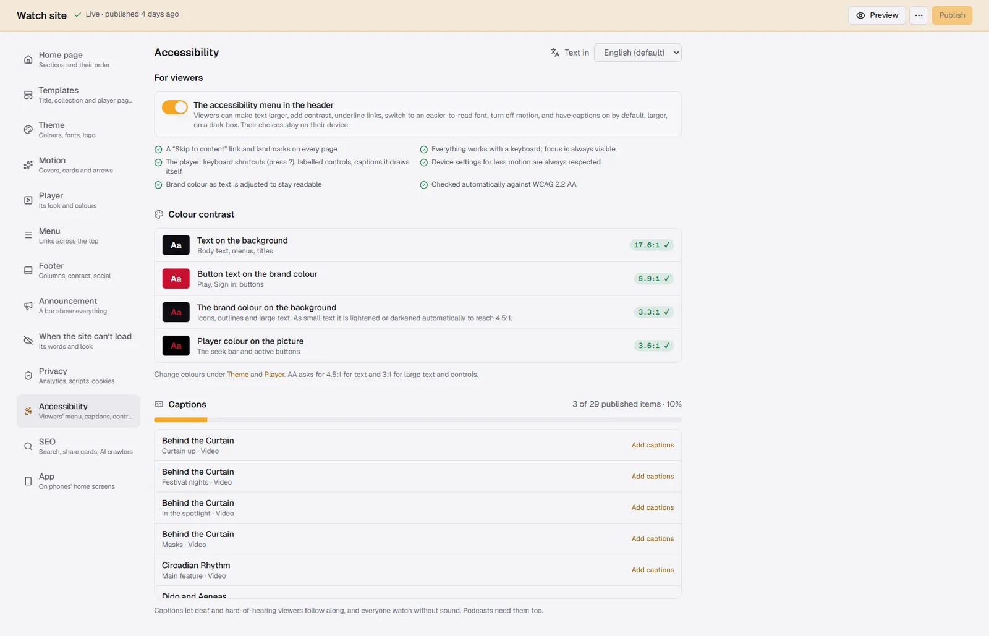989x636 pixels.
Task: Add captions for Circadian Rhythm main feature
Action: 653,570
